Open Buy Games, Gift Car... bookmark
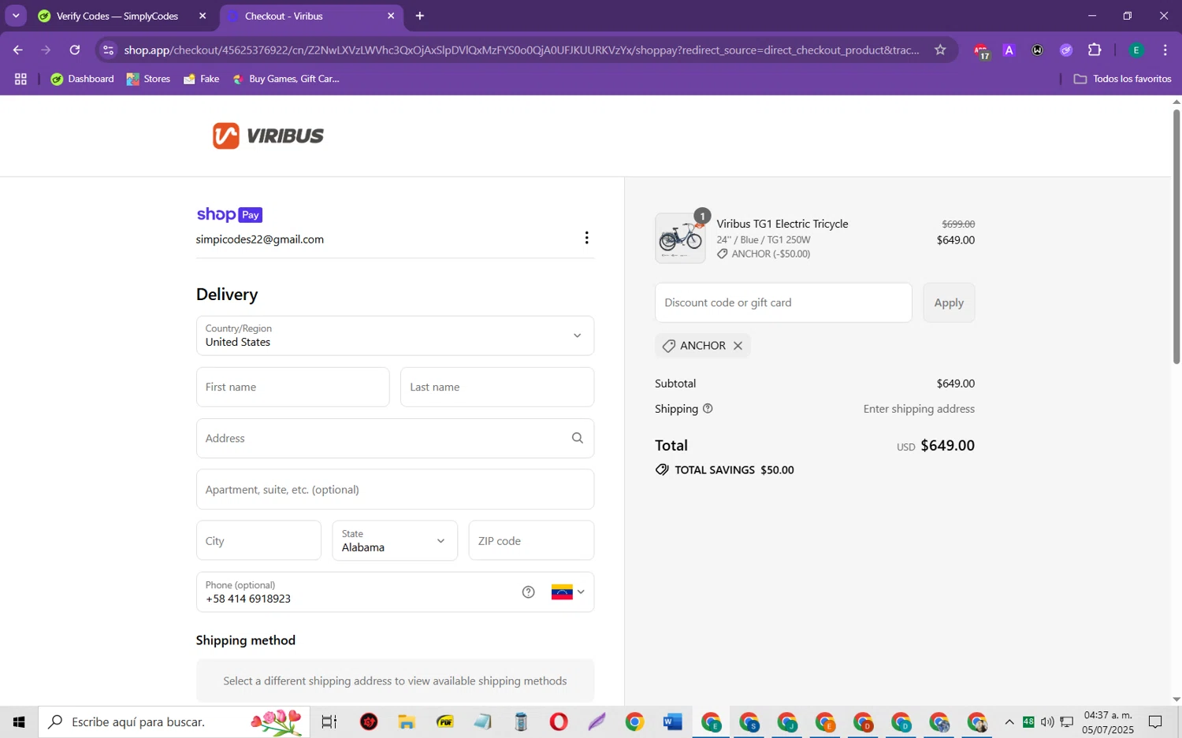Image resolution: width=1182 pixels, height=738 pixels. 286,79
